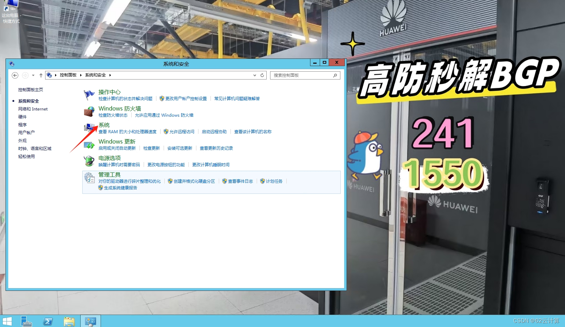Open 查看该计算机的名称
The width and height of the screenshot is (565, 327).
[253, 131]
